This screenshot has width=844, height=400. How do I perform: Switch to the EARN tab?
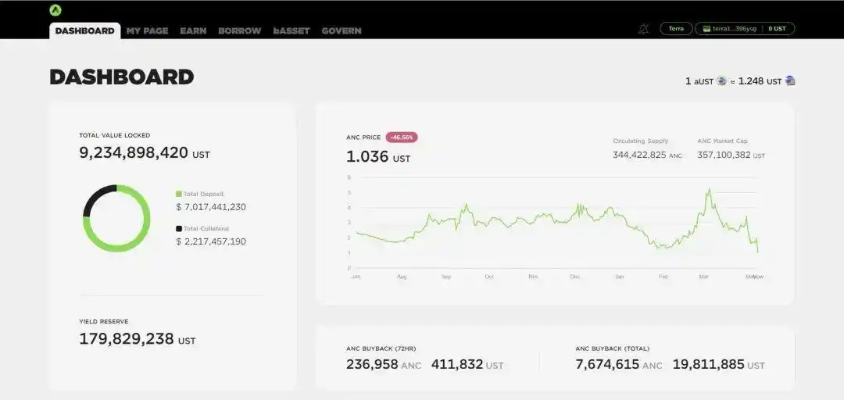pos(193,30)
